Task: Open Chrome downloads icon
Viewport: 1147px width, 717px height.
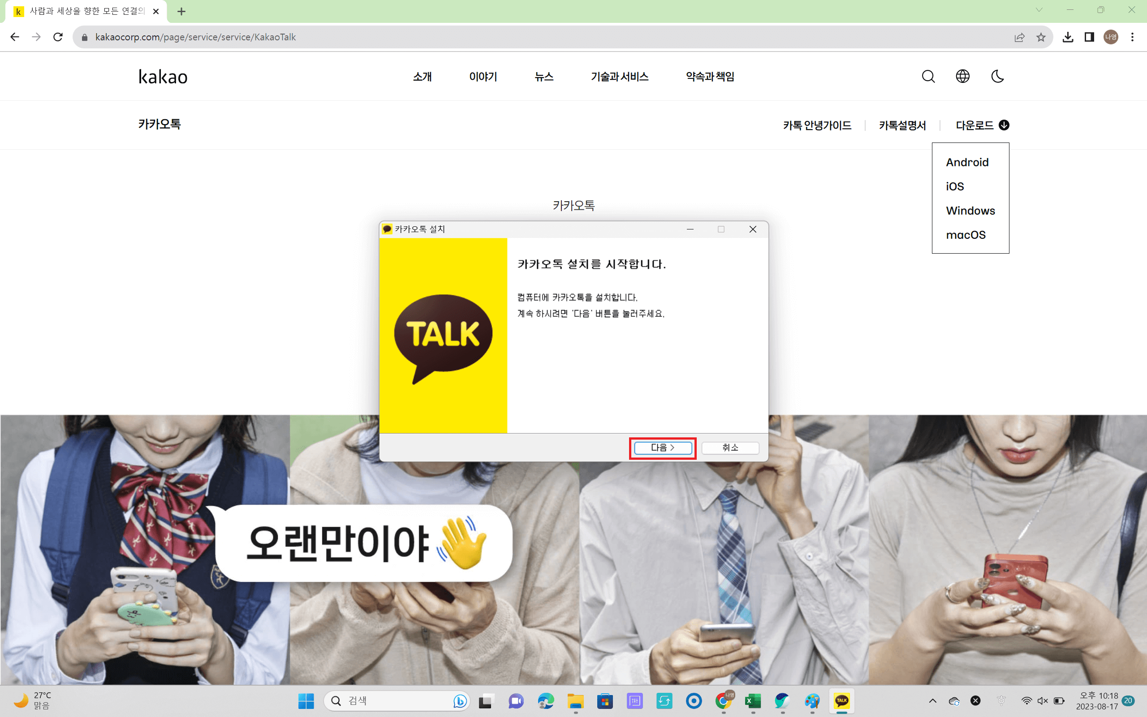Action: pyautogui.click(x=1067, y=38)
